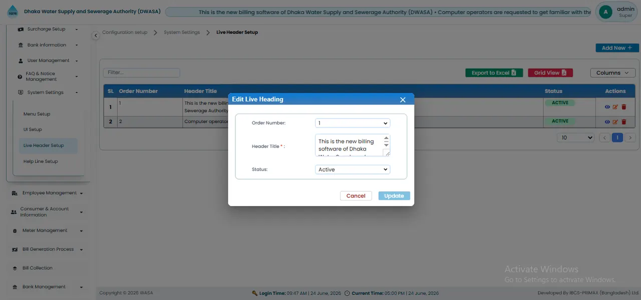Open the page size dropdown showing 10

coord(575,137)
